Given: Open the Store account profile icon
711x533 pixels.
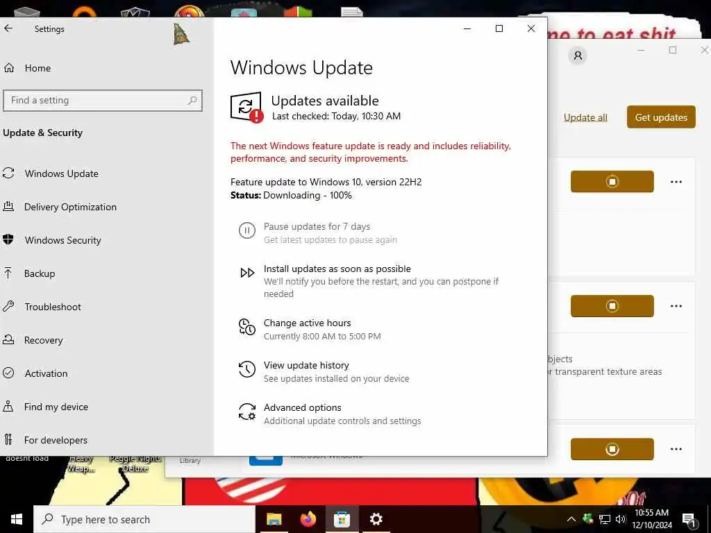Looking at the screenshot, I should [578, 56].
